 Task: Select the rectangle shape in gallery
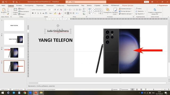tap(96, 9)
